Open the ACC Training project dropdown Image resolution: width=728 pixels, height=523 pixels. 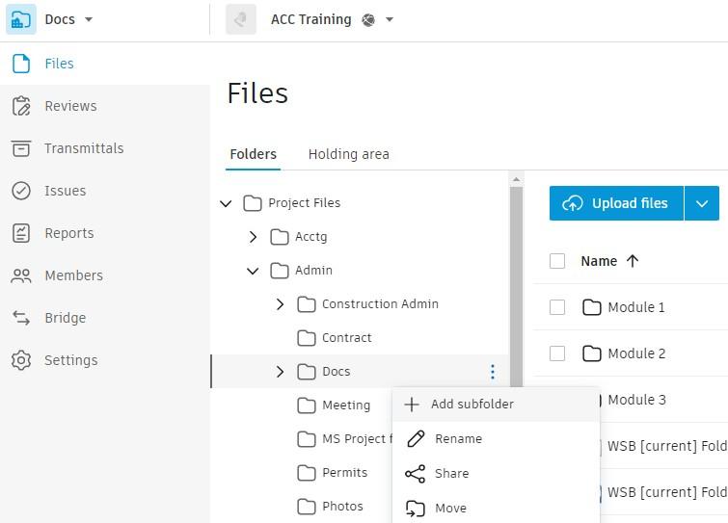[390, 20]
